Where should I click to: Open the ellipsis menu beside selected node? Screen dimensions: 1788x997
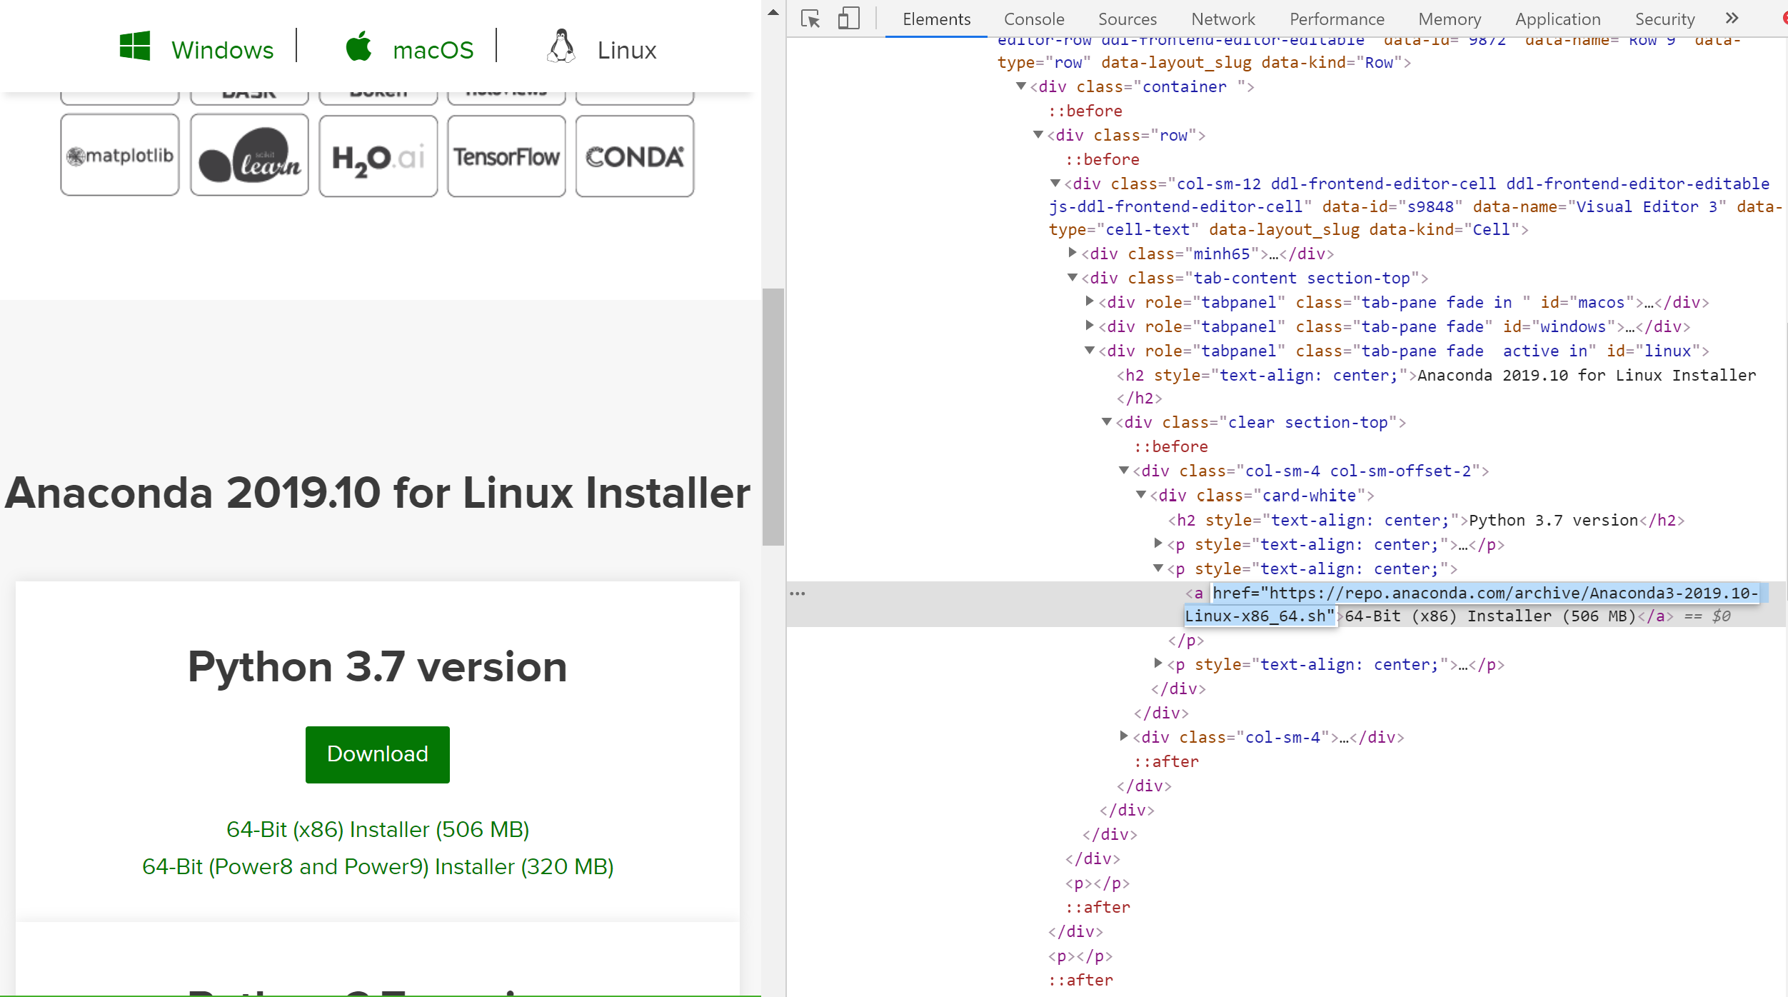[798, 593]
